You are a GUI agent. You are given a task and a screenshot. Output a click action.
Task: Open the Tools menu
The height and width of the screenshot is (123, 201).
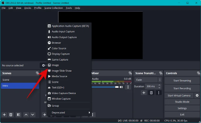click(x=69, y=8)
